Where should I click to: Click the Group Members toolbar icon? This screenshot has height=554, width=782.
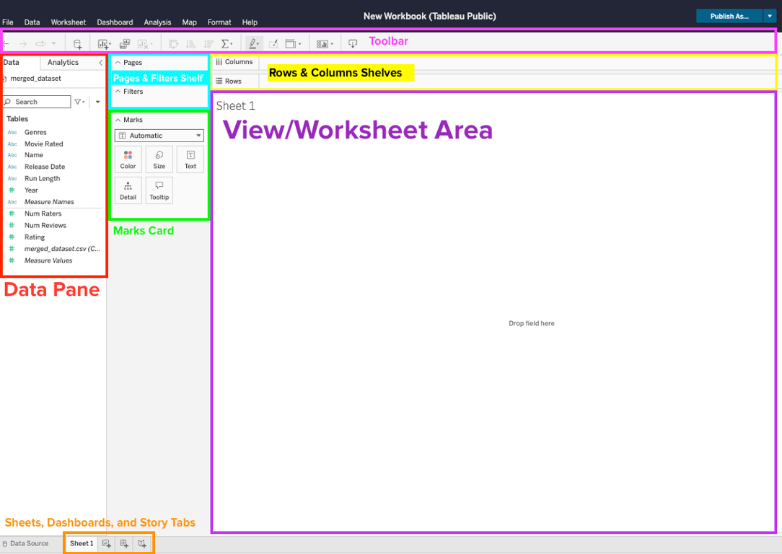273,44
